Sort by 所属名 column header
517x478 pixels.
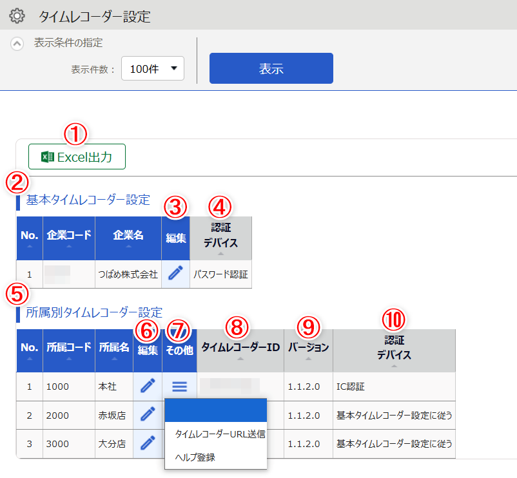(x=114, y=350)
